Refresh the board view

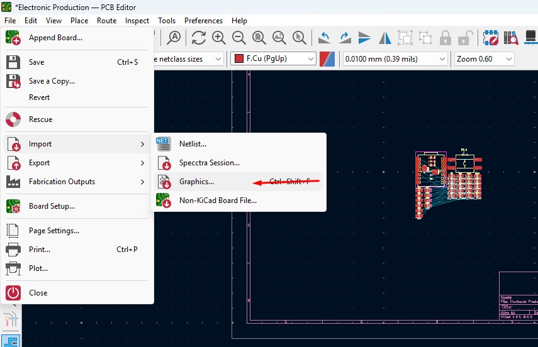pyautogui.click(x=199, y=37)
